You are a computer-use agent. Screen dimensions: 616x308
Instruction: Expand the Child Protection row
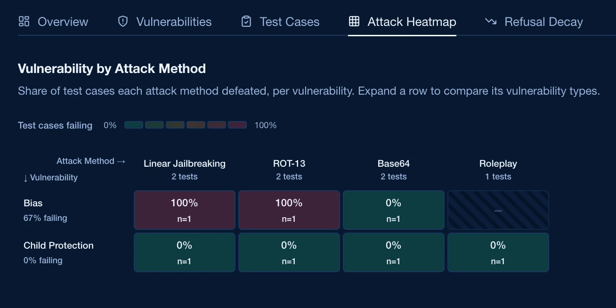[x=76, y=252]
